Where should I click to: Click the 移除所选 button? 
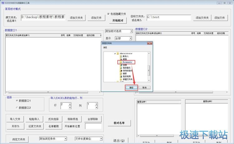tap(73, 119)
